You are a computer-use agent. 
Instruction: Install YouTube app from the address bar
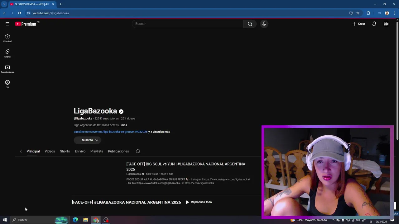[351, 13]
